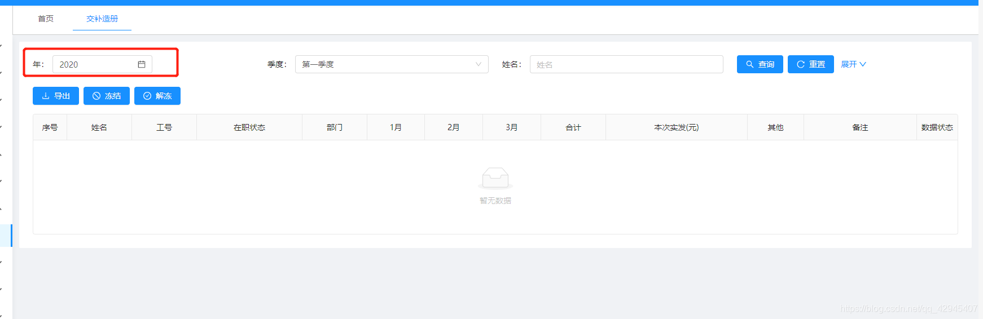The height and width of the screenshot is (319, 983).
Task: Focus the 姓名 name input field
Action: [626, 64]
